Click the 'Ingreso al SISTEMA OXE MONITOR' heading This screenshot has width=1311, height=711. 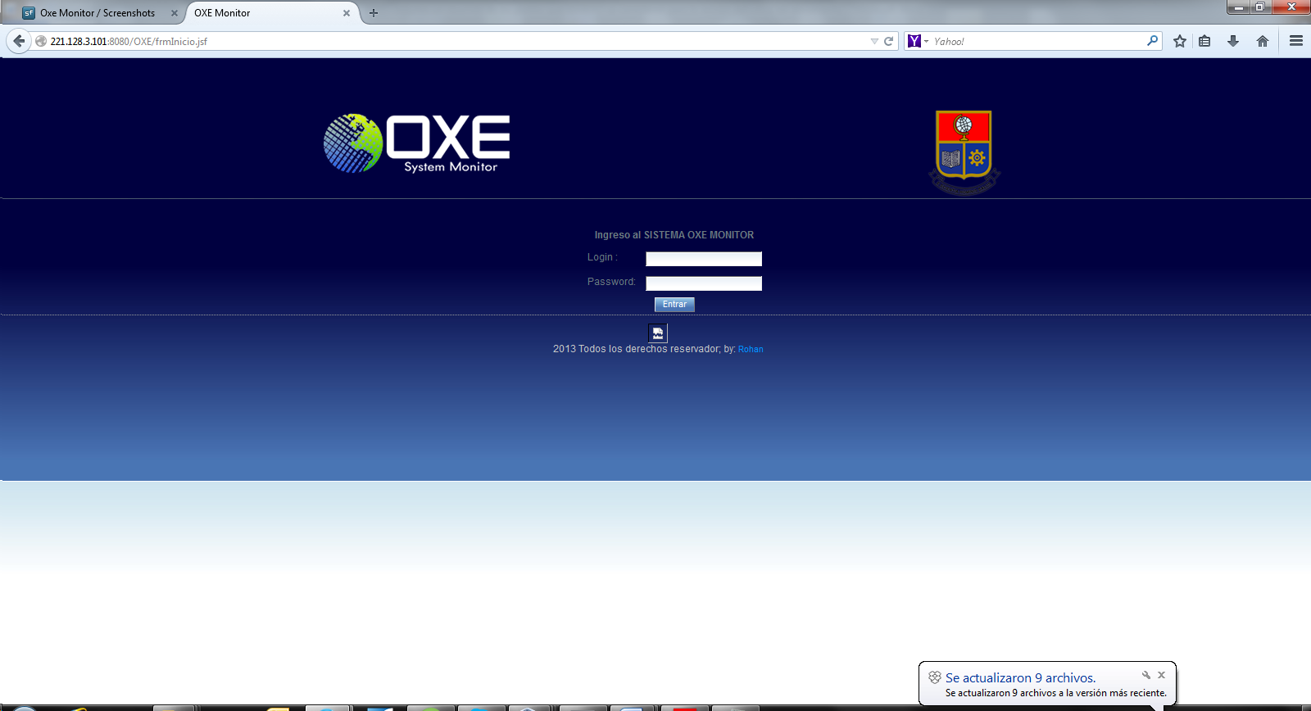674,235
